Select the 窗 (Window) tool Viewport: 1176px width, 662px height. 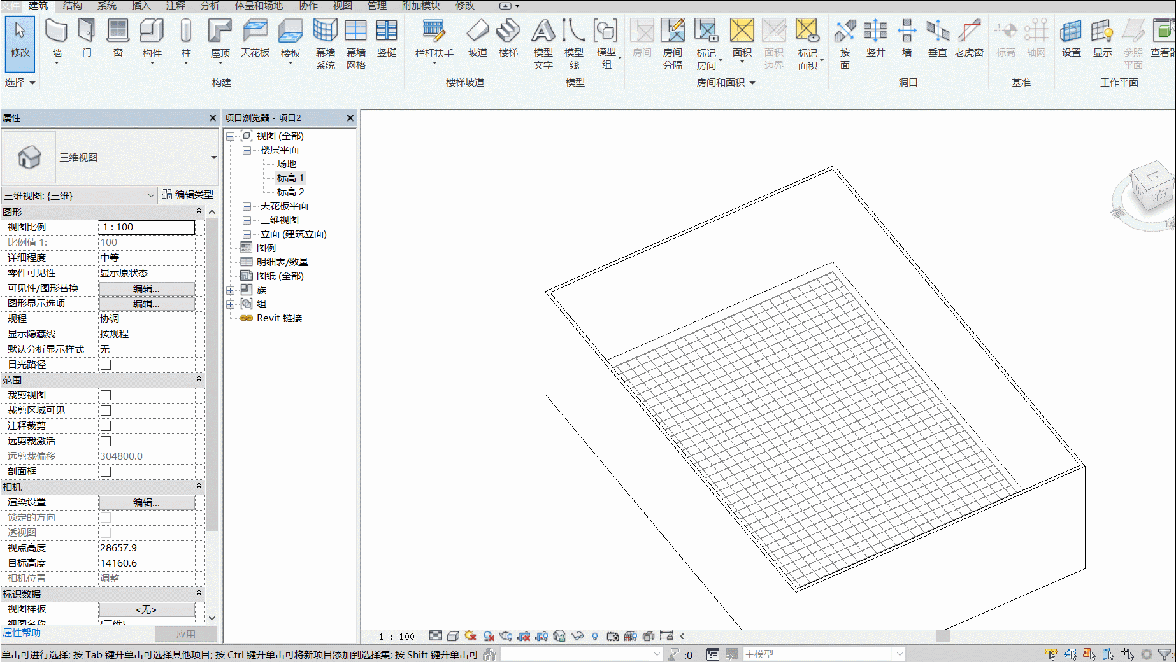118,38
